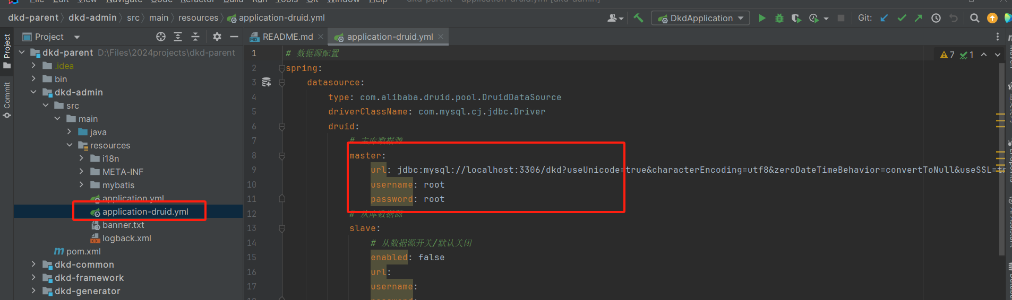
Task: Expand the bin folder
Action: pyautogui.click(x=33, y=79)
